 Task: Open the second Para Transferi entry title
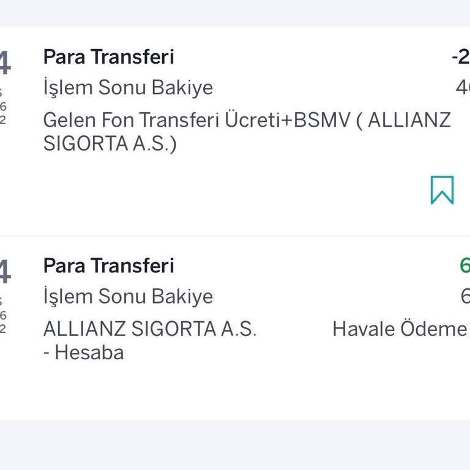pos(108,266)
